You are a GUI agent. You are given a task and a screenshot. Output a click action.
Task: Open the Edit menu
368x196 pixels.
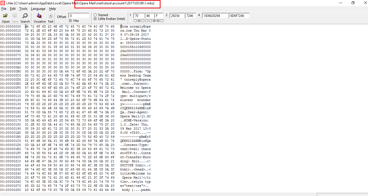[13, 9]
